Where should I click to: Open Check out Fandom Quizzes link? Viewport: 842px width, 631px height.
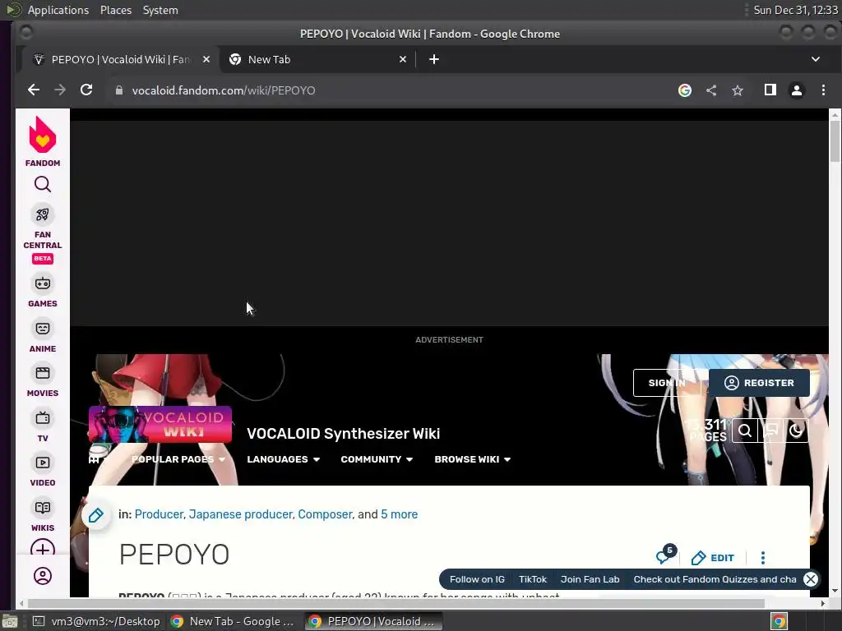(x=715, y=579)
